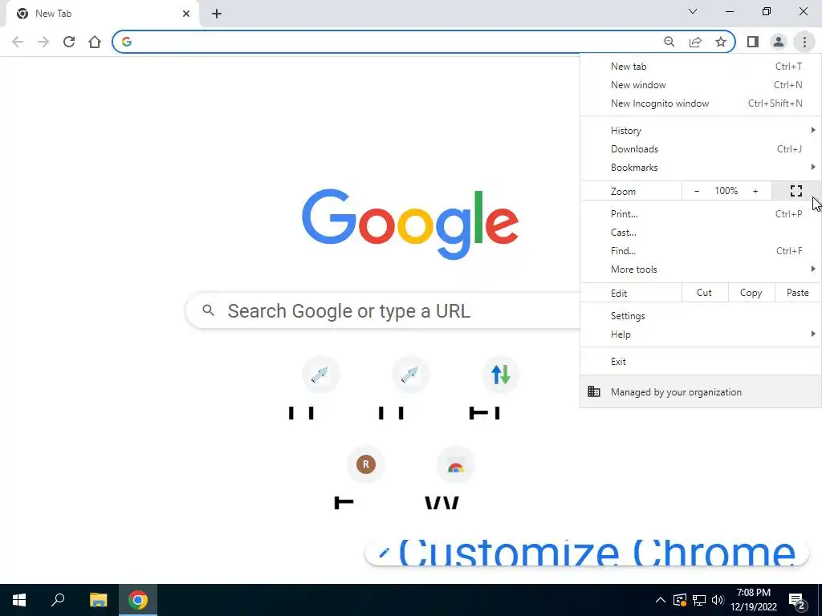The image size is (822, 616).
Task: Enter full screen mode from Zoom row
Action: point(796,191)
